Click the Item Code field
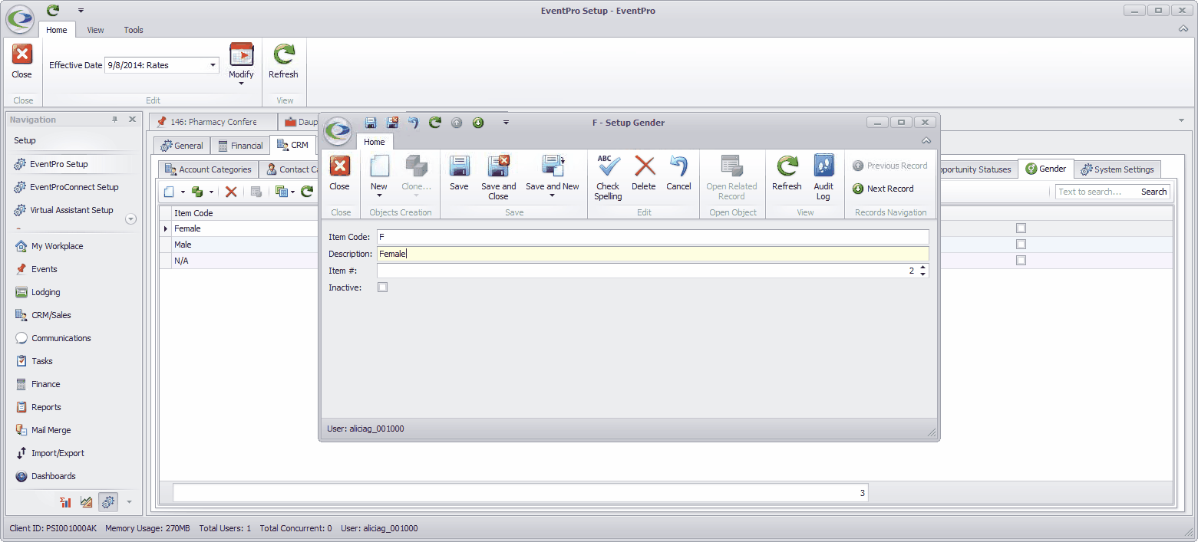The image size is (1198, 542). pos(652,238)
